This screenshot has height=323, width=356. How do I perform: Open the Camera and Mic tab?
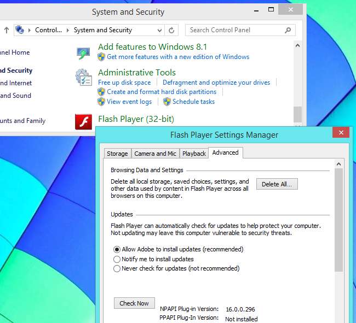point(155,154)
